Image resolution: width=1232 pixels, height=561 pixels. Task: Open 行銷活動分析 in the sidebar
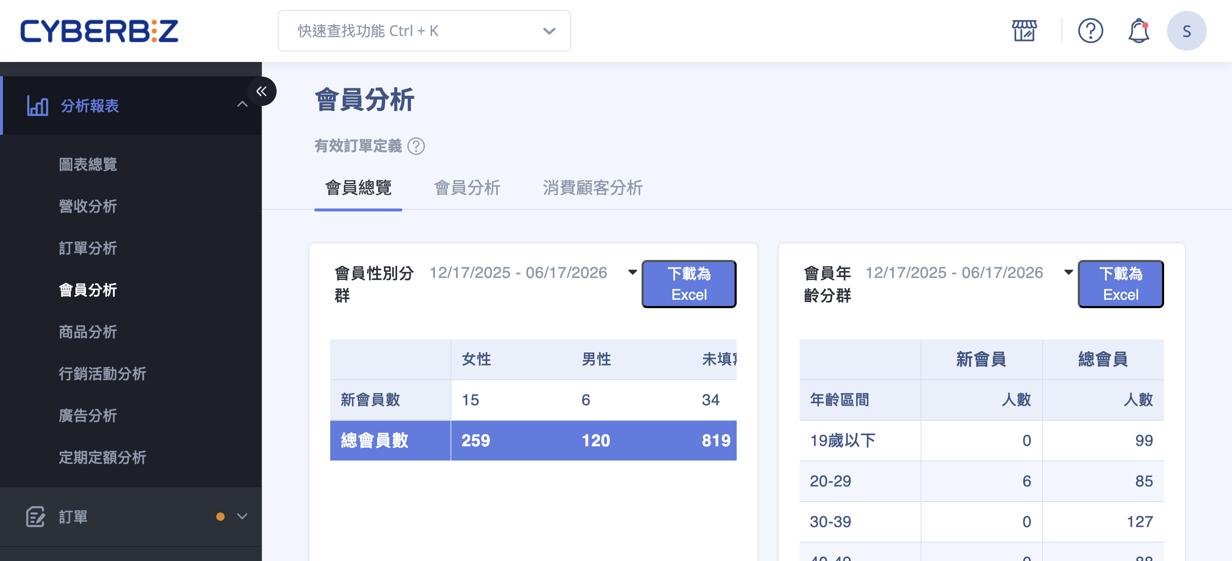[x=102, y=374]
